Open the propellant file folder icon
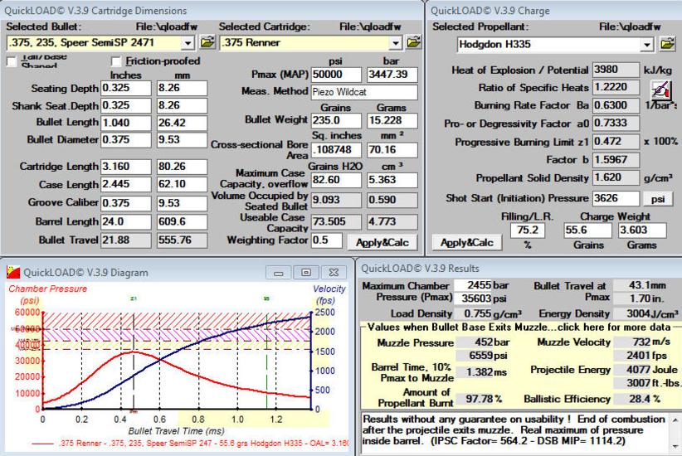Screen dimensions: 682x456 [x=666, y=43]
